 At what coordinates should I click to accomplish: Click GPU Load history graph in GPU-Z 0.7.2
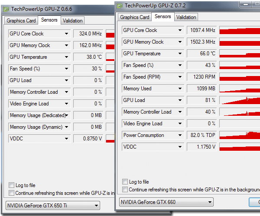click(240, 100)
